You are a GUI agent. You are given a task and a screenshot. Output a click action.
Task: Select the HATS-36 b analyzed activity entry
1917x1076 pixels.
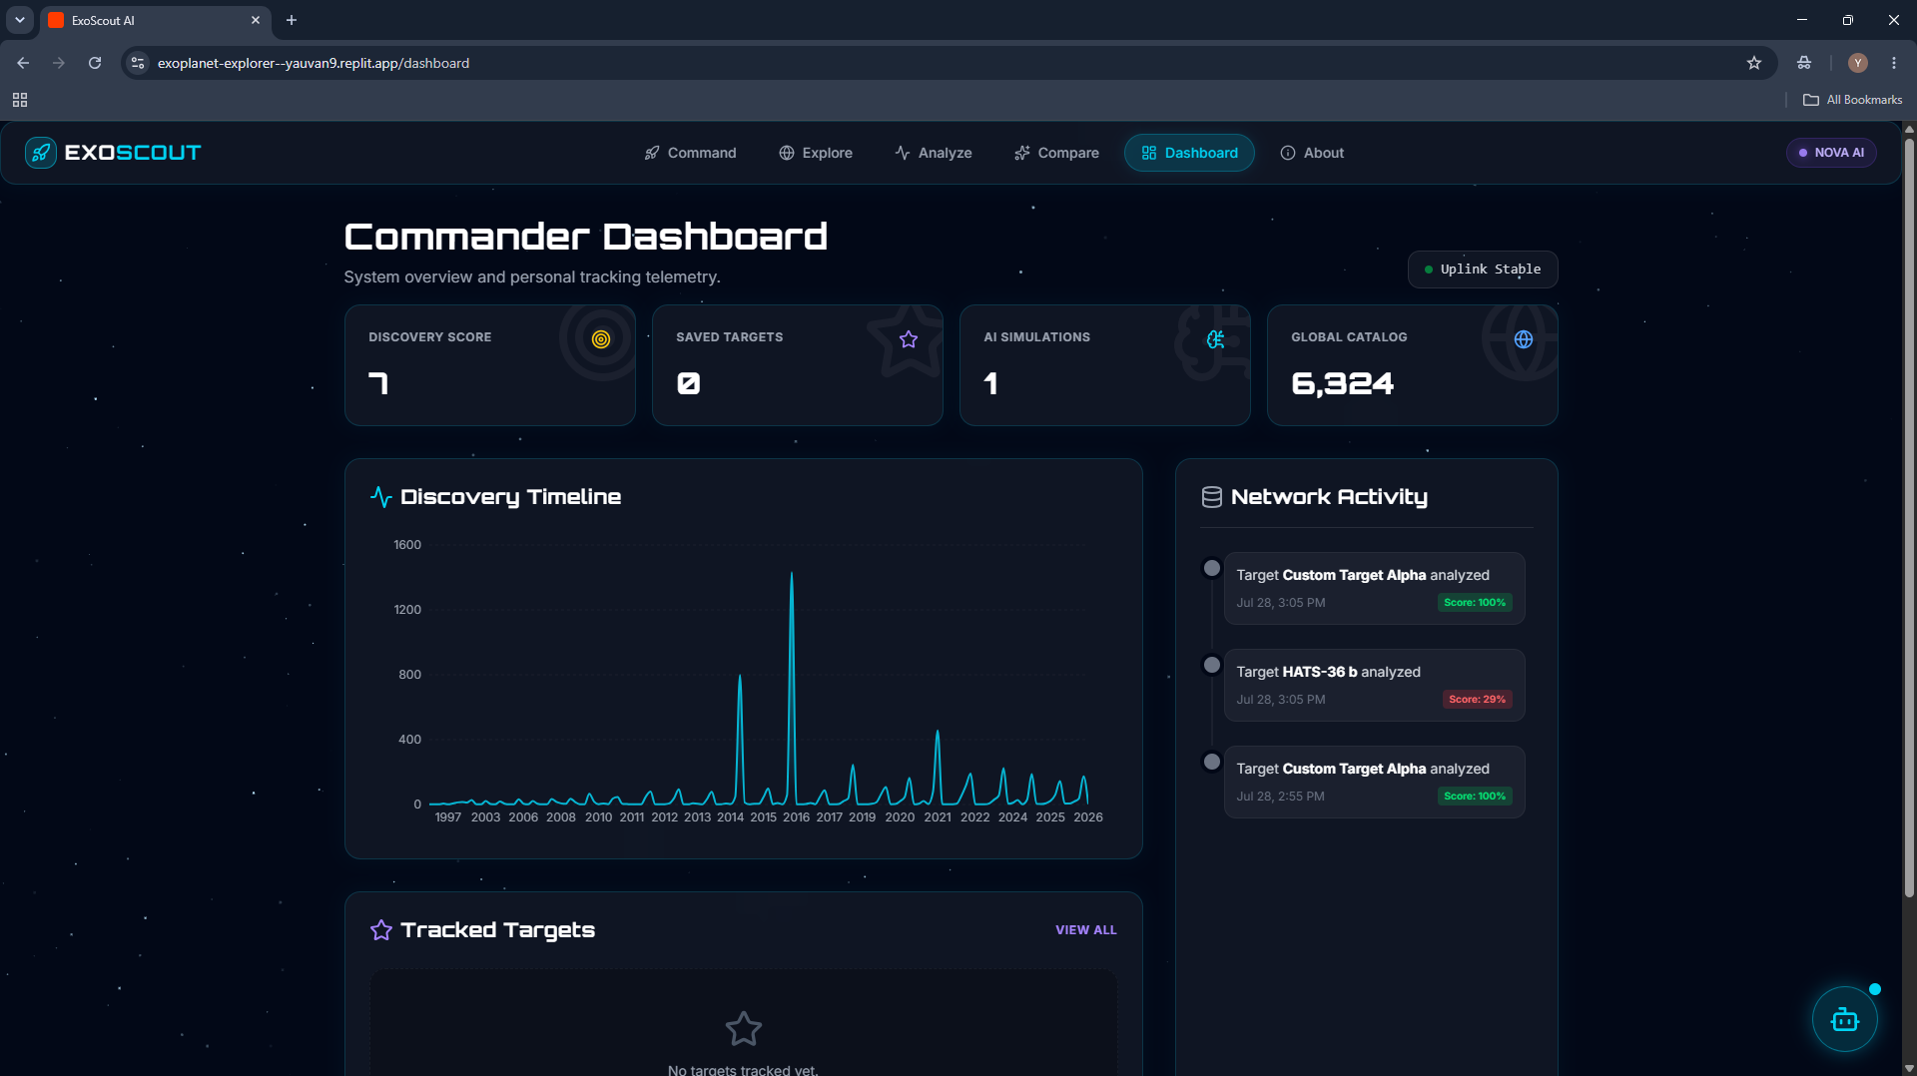tap(1374, 685)
